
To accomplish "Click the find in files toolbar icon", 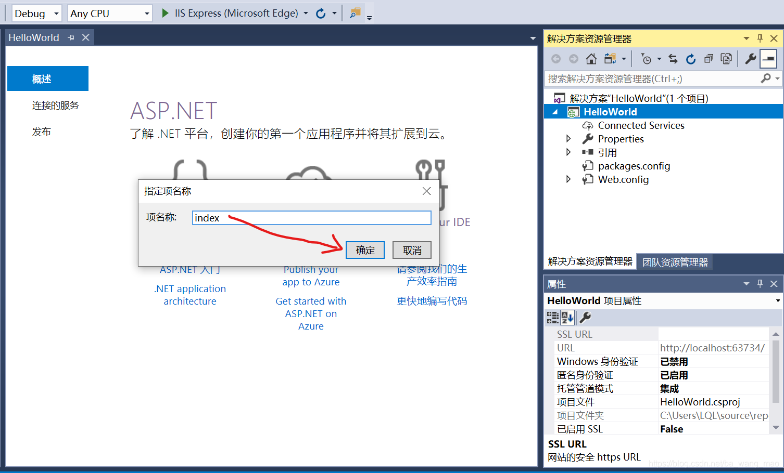I will tap(356, 13).
